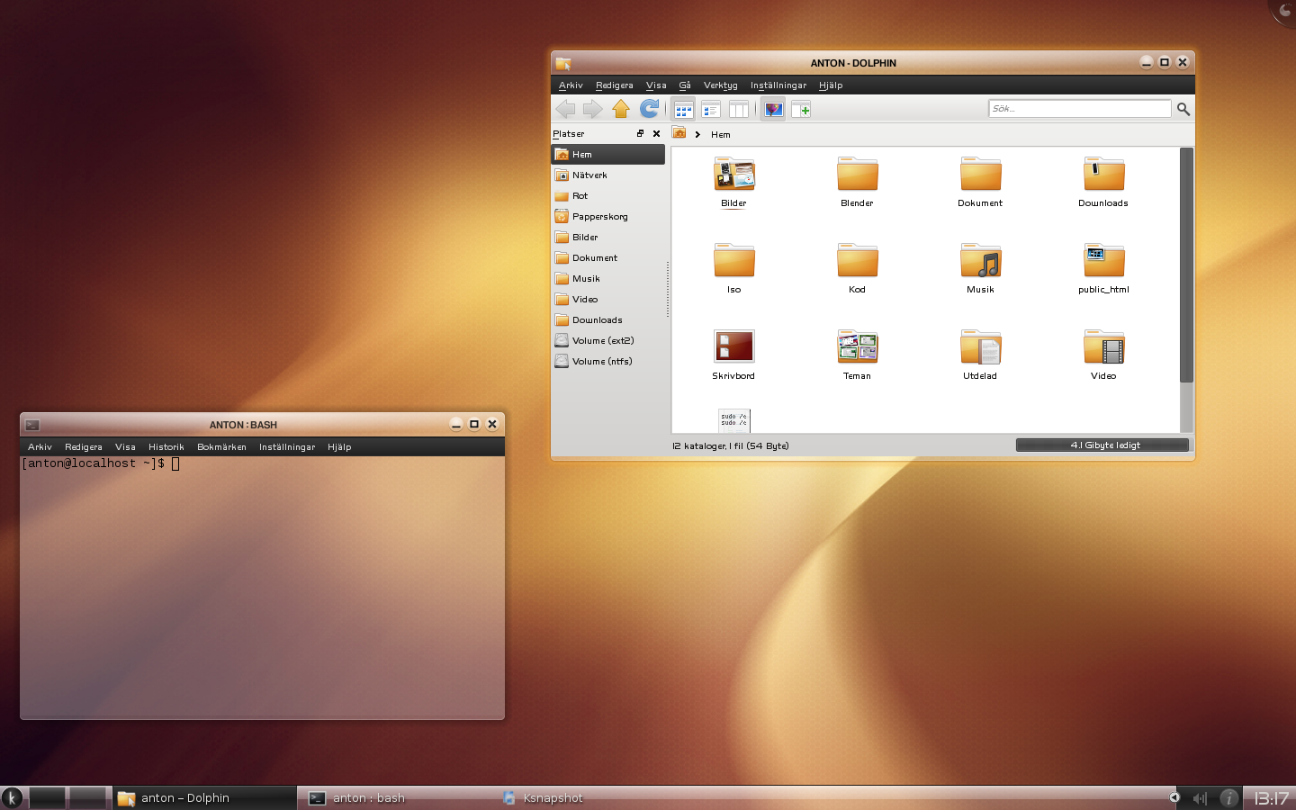
Task: Click the volume speaker tray icon
Action: pyautogui.click(x=1200, y=798)
